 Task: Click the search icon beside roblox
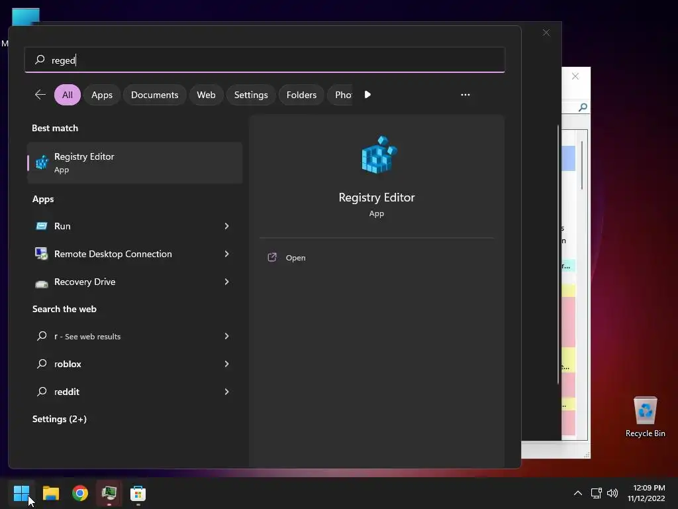coord(42,364)
